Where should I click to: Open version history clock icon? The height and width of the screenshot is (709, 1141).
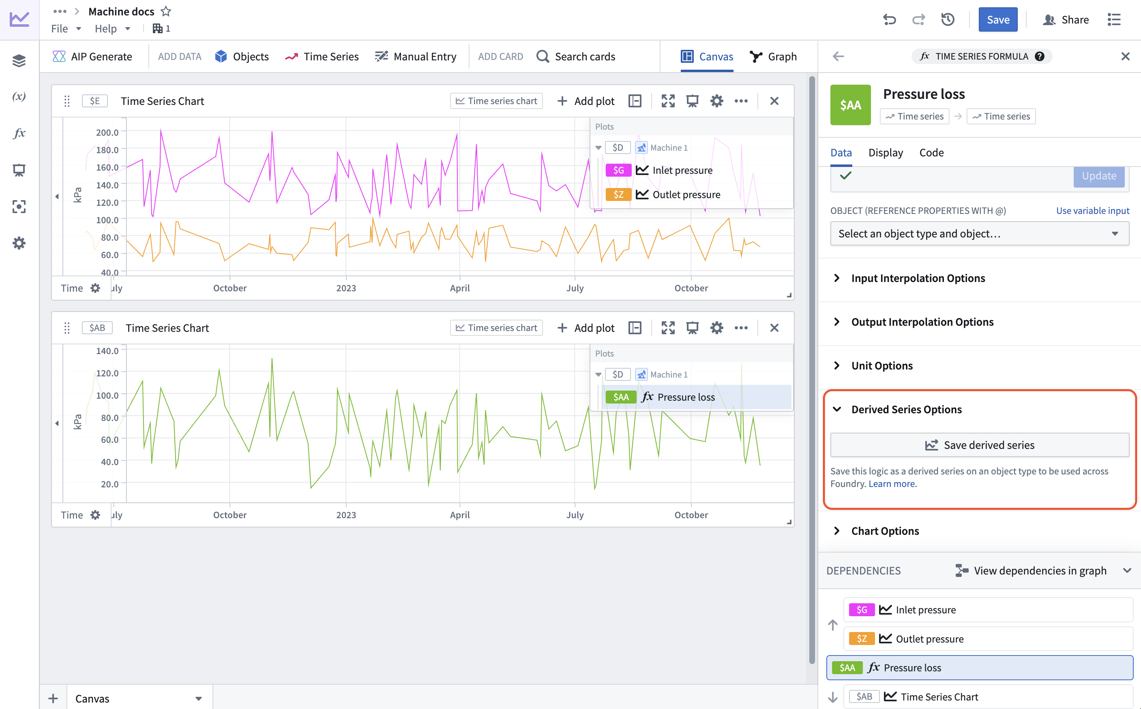[x=948, y=20]
